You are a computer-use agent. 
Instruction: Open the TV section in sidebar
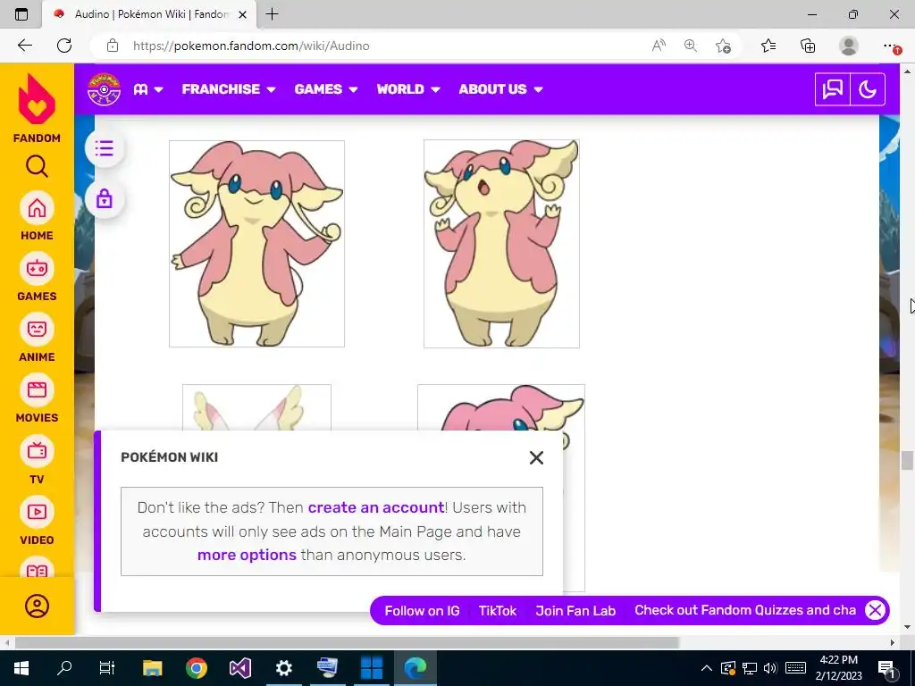[37, 460]
